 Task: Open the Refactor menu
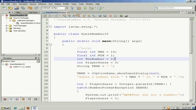pyautogui.click(x=42, y=4)
